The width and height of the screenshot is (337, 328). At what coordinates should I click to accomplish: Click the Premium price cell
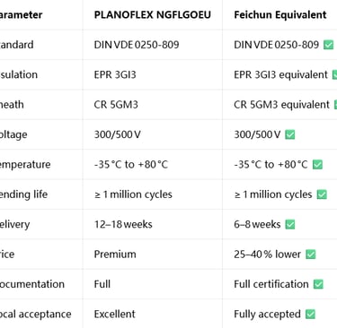point(115,254)
